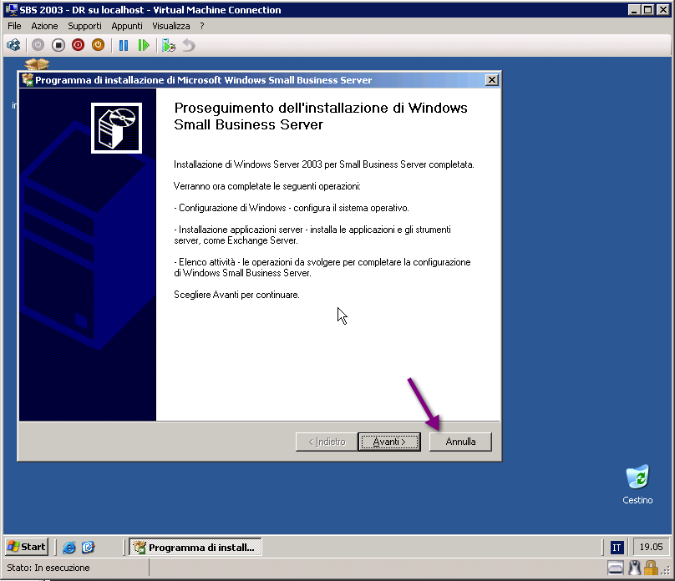The image size is (675, 581).
Task: Open the ? help menu
Action: point(202,26)
